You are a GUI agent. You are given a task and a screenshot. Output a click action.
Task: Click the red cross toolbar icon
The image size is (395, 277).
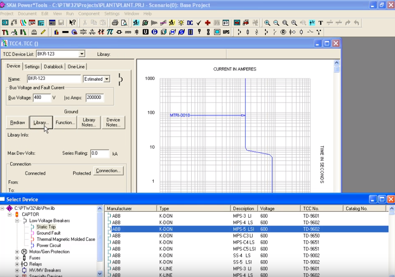click(207, 23)
